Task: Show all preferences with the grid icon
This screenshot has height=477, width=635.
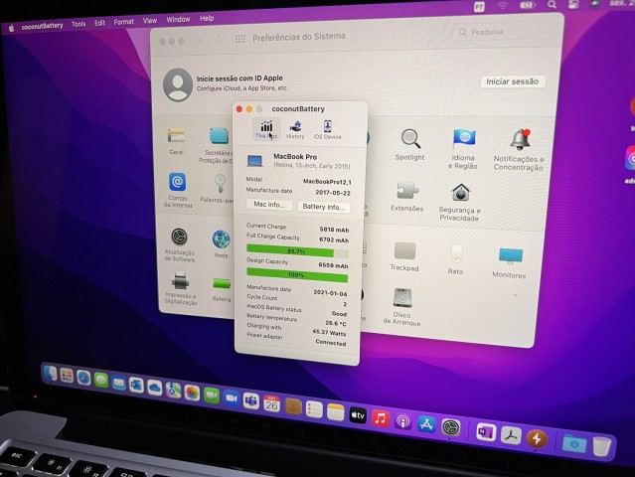Action: point(240,39)
